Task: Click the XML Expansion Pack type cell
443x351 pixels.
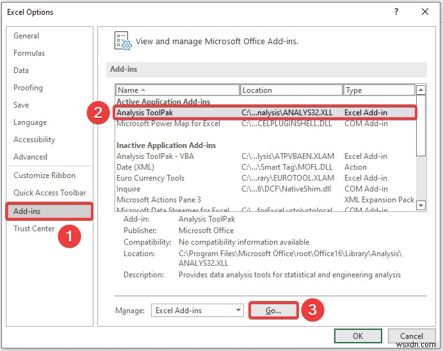Action: point(379,200)
